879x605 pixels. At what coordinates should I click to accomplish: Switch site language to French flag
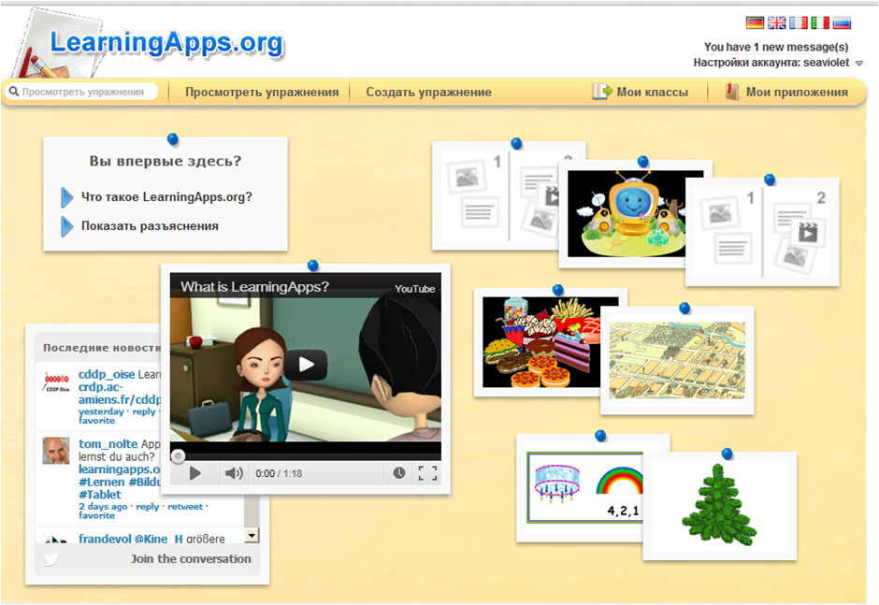pyautogui.click(x=799, y=23)
